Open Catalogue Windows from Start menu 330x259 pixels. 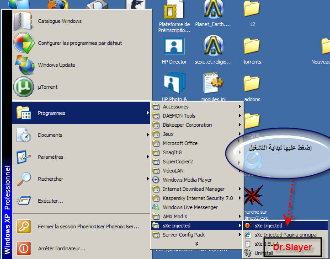82,21
